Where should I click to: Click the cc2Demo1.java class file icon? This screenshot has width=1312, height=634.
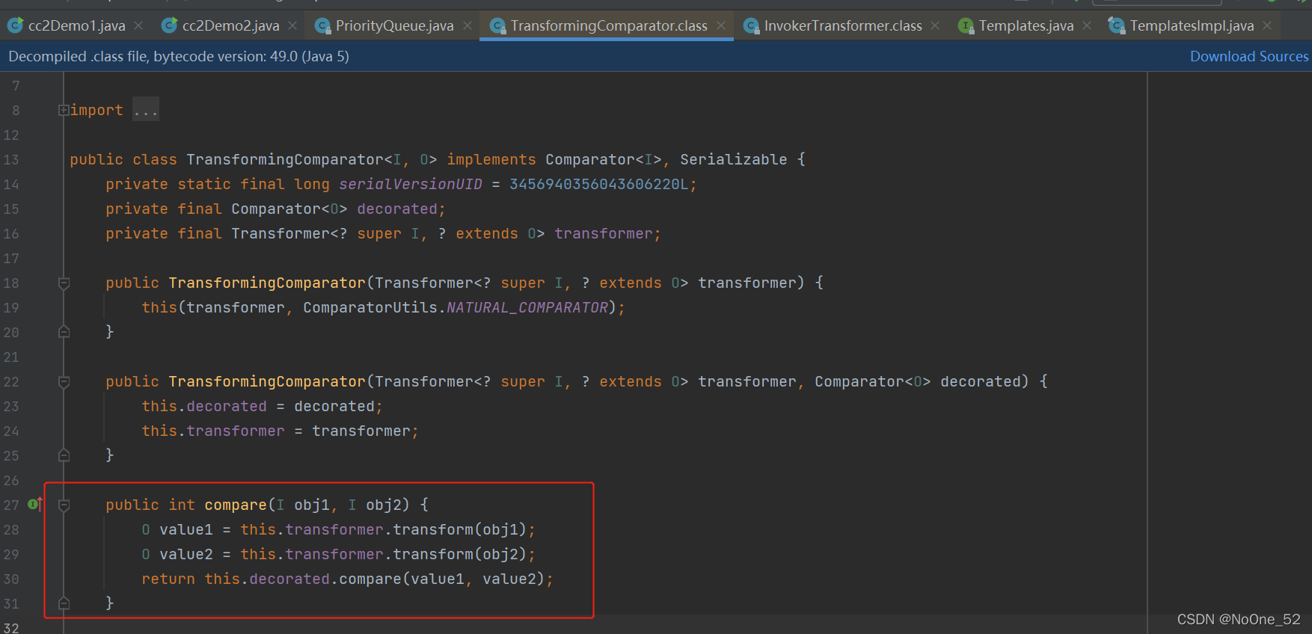[x=15, y=25]
